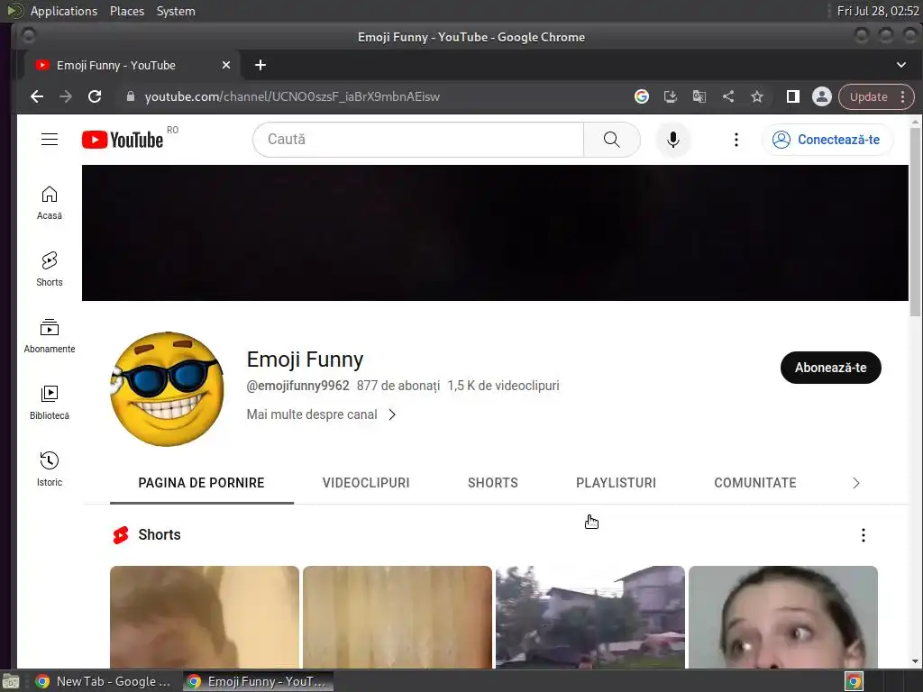Image resolution: width=923 pixels, height=692 pixels.
Task: Click the Emoji Funny channel name
Action: 305,359
